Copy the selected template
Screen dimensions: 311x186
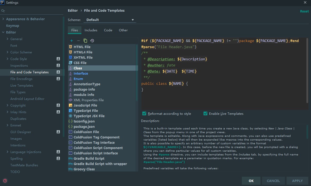coord(85,41)
